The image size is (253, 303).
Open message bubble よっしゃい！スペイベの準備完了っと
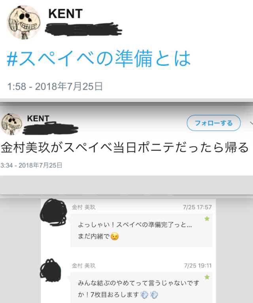pos(142,231)
